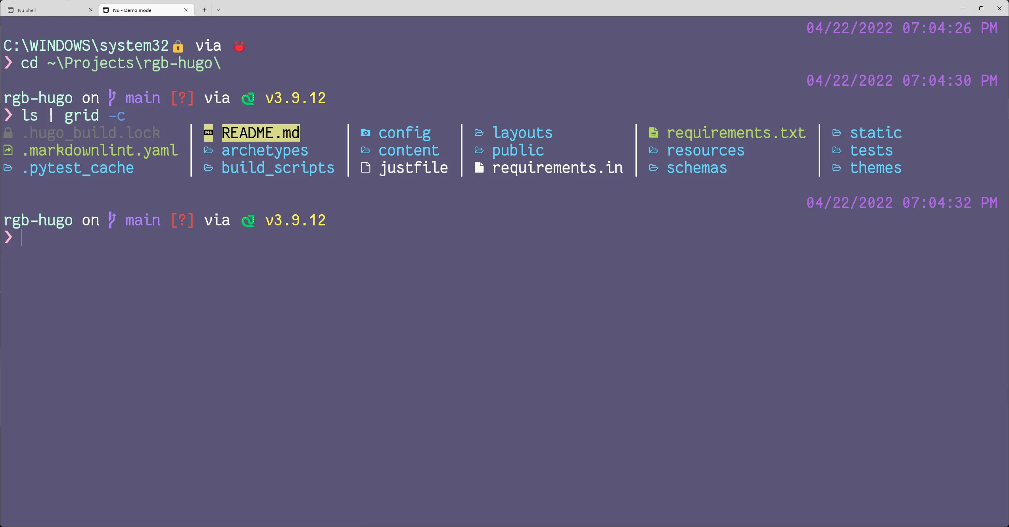Click the Python snake icon in the last prompt
Image resolution: width=1009 pixels, height=527 pixels.
(x=248, y=221)
